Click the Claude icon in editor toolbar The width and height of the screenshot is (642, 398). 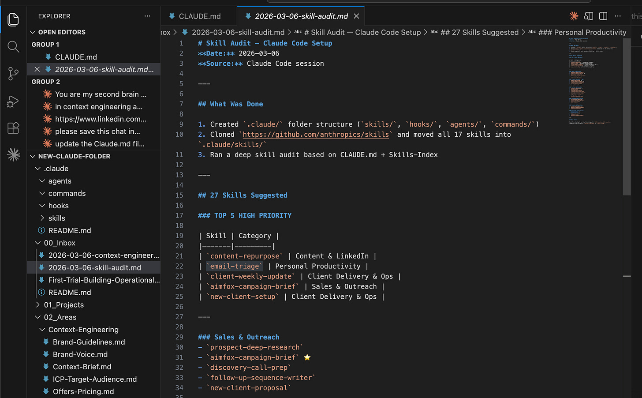574,16
